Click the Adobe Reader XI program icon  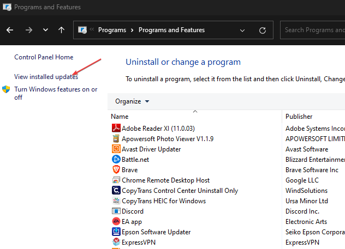tap(116, 129)
